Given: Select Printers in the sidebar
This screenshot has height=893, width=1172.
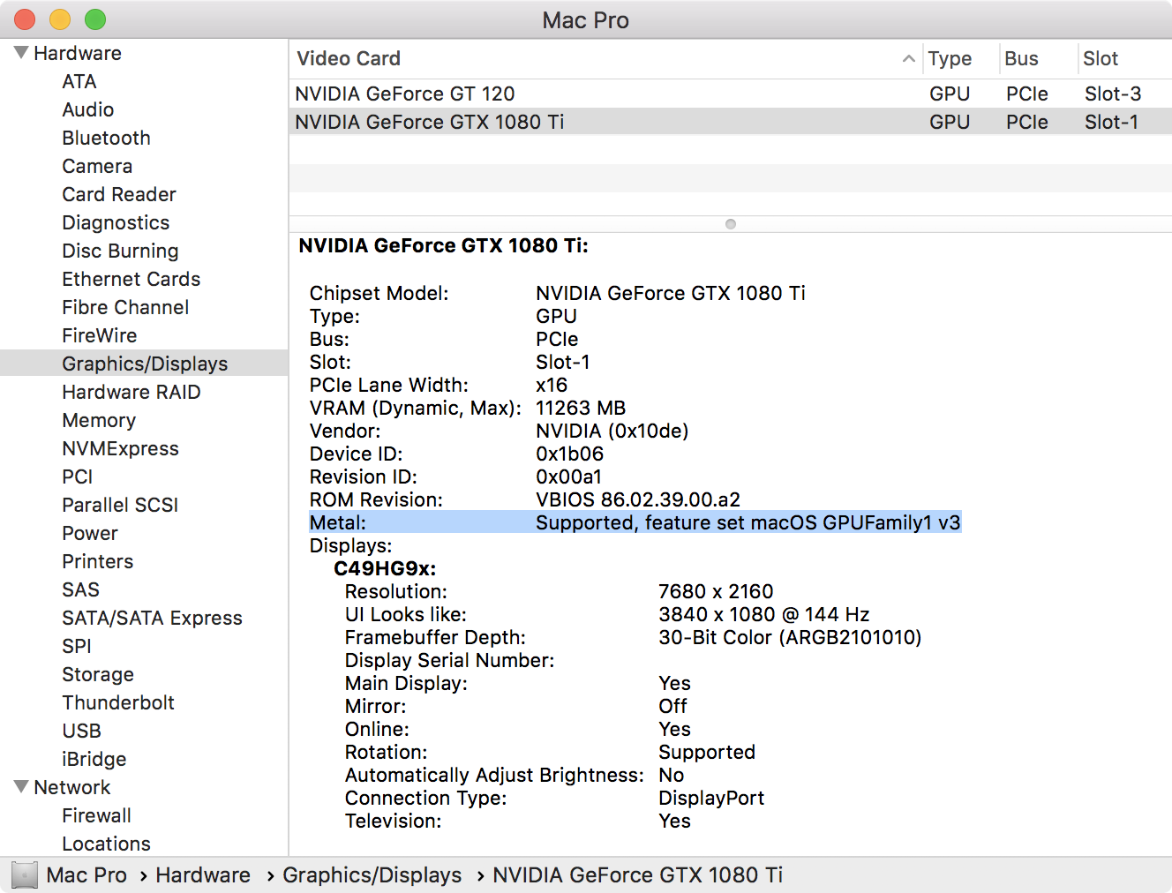Looking at the screenshot, I should [x=98, y=561].
